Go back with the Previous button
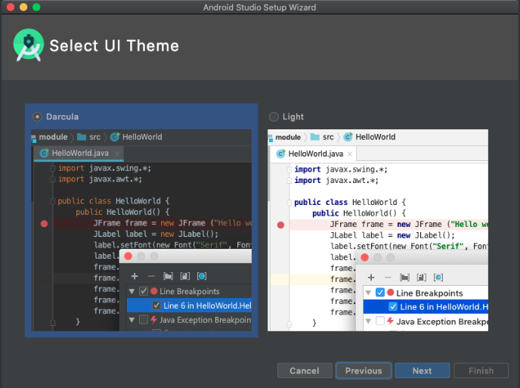520x388 pixels. (364, 371)
